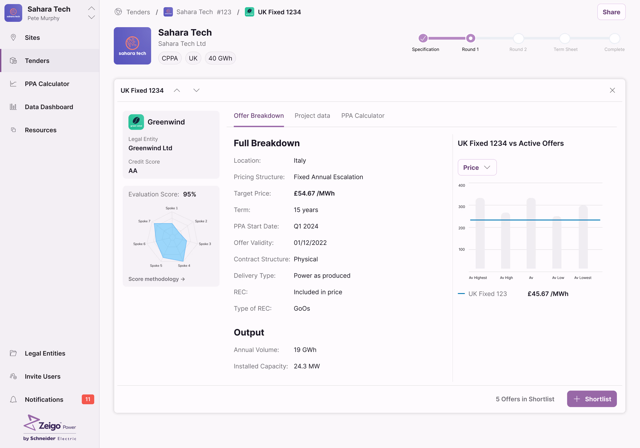Click the large Sahara Tech logo tile
This screenshot has width=640, height=448.
(x=132, y=46)
